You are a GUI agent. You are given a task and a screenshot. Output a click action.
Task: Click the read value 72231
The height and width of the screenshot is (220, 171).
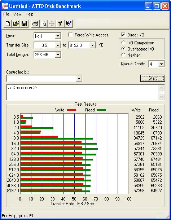click(x=156, y=149)
